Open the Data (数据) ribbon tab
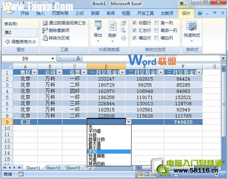Screen dimensions: 228x179 (95, 13)
